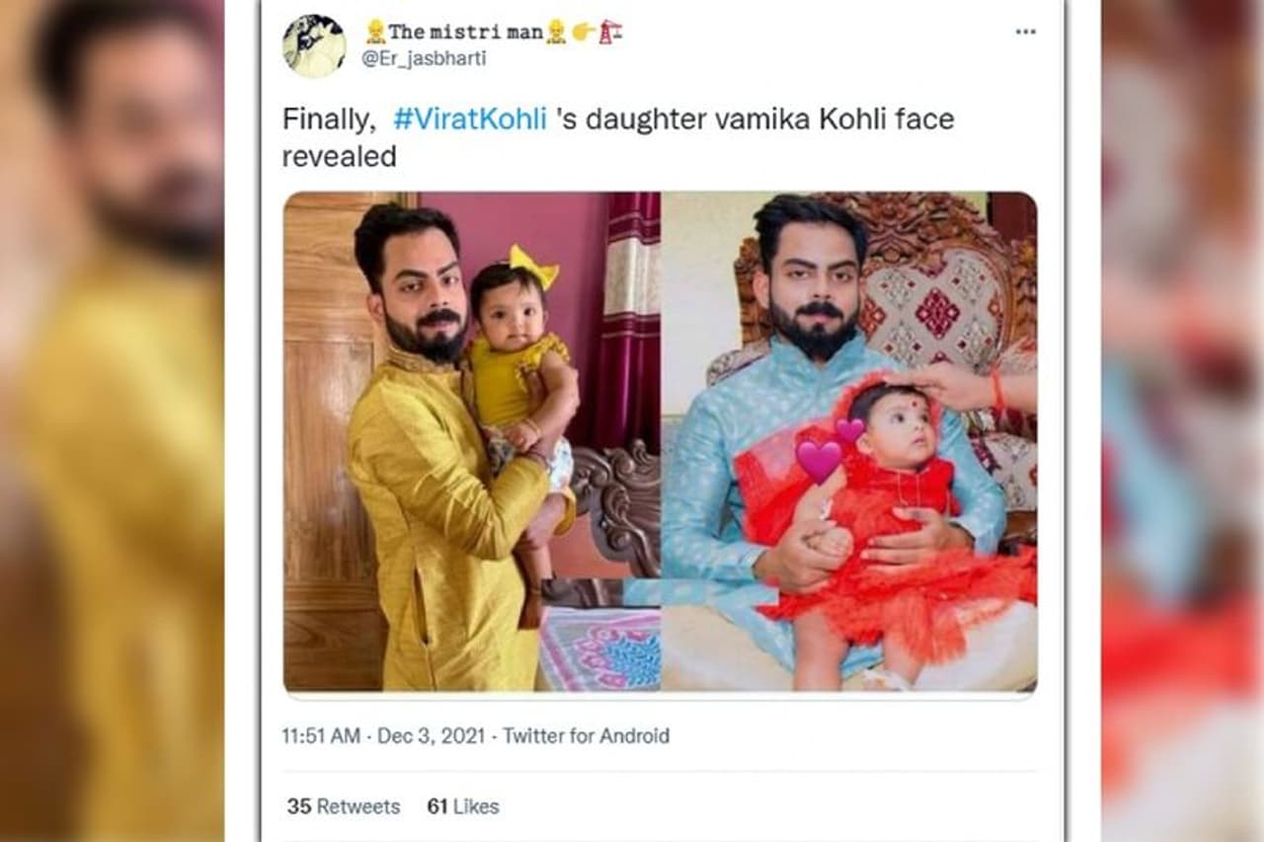View the 35 Retweets list
This screenshot has width=1264, height=842.
coord(344,806)
